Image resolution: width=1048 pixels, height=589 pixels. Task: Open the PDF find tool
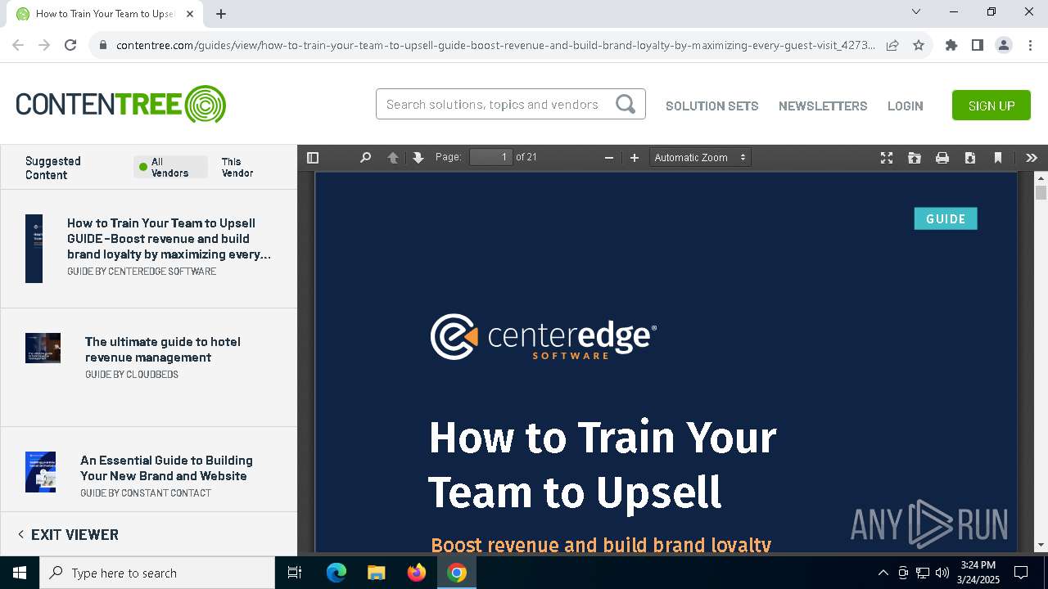pyautogui.click(x=366, y=158)
